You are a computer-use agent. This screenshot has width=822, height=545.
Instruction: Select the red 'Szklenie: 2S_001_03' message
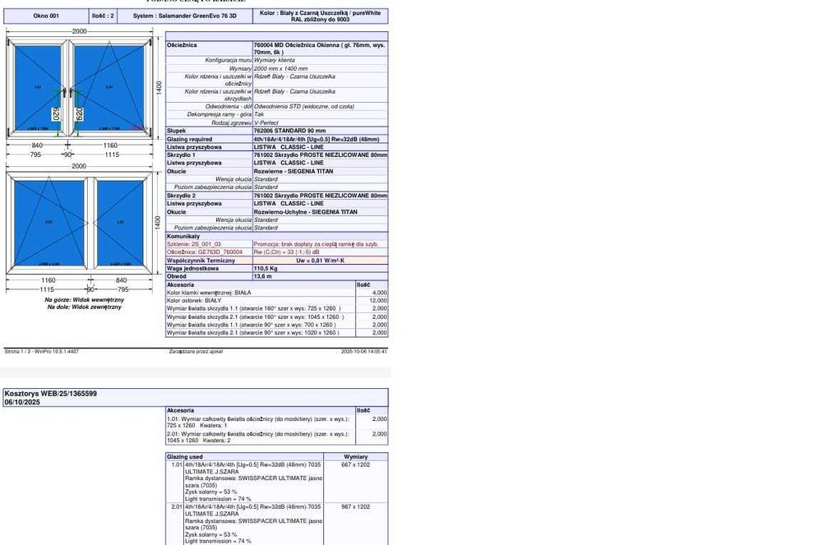[x=193, y=244]
